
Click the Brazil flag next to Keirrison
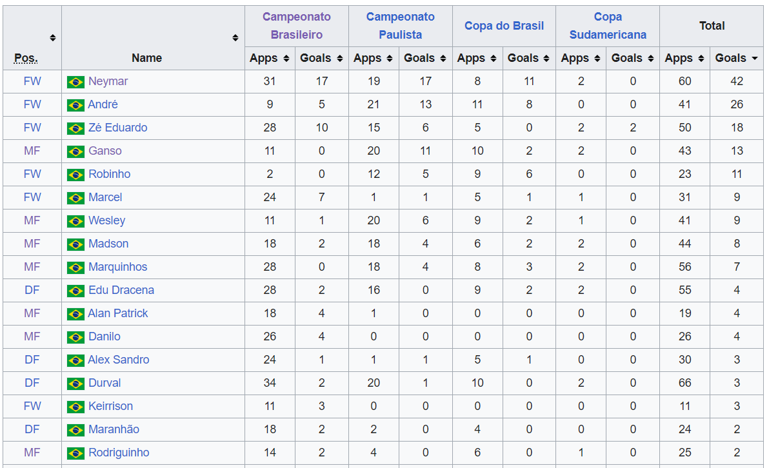point(75,407)
